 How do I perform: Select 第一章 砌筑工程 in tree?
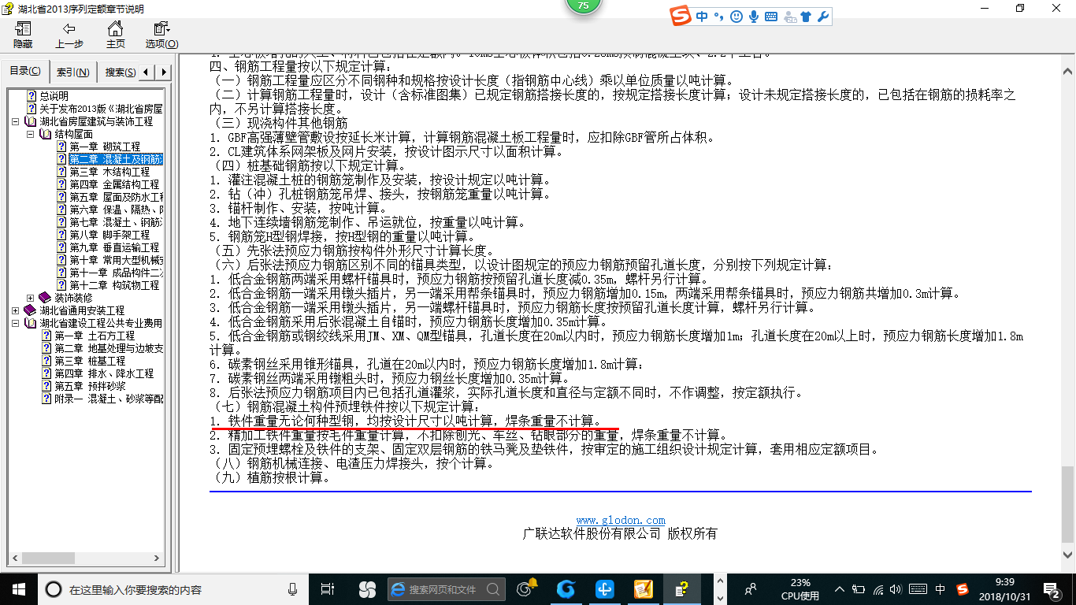click(105, 147)
